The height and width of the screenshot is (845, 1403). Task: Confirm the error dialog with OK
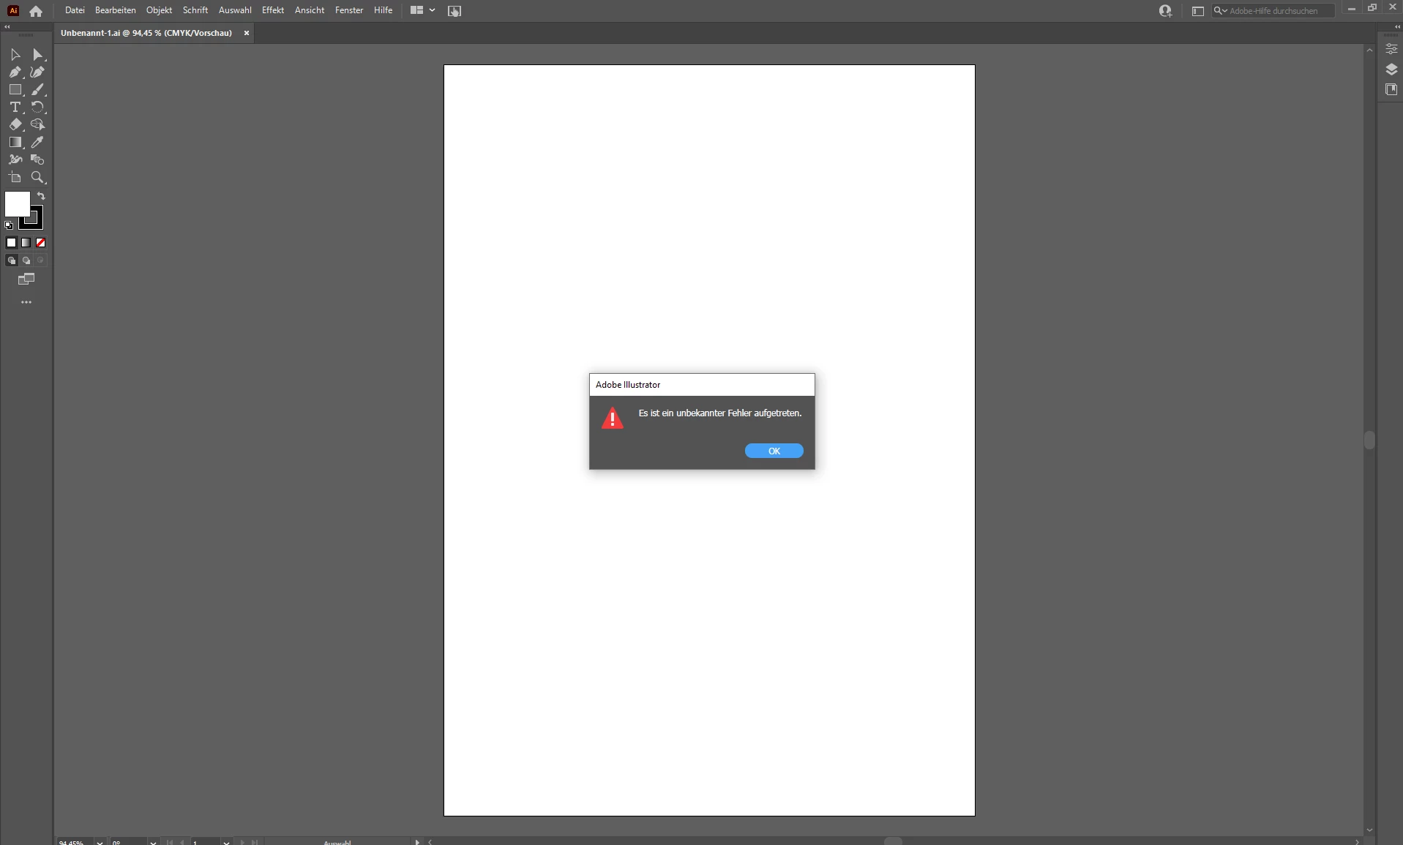(x=774, y=451)
